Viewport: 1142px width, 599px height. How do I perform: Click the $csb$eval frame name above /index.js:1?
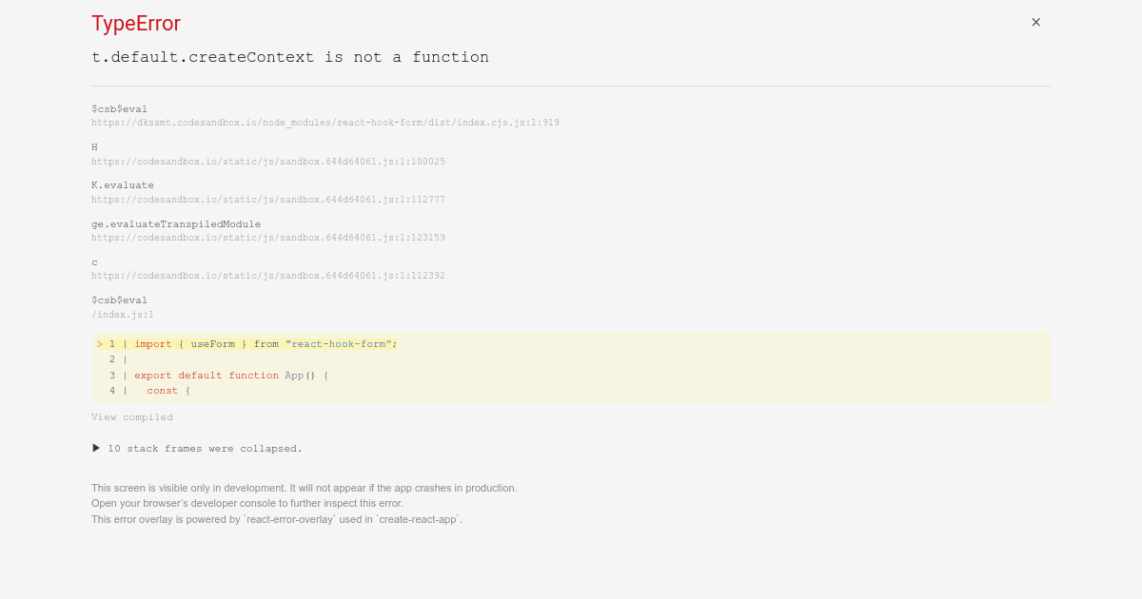120,300
